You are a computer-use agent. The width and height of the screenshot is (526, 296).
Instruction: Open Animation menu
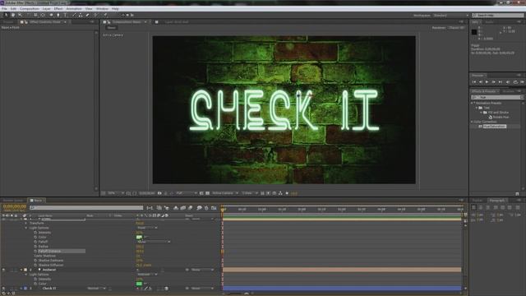[x=74, y=9]
